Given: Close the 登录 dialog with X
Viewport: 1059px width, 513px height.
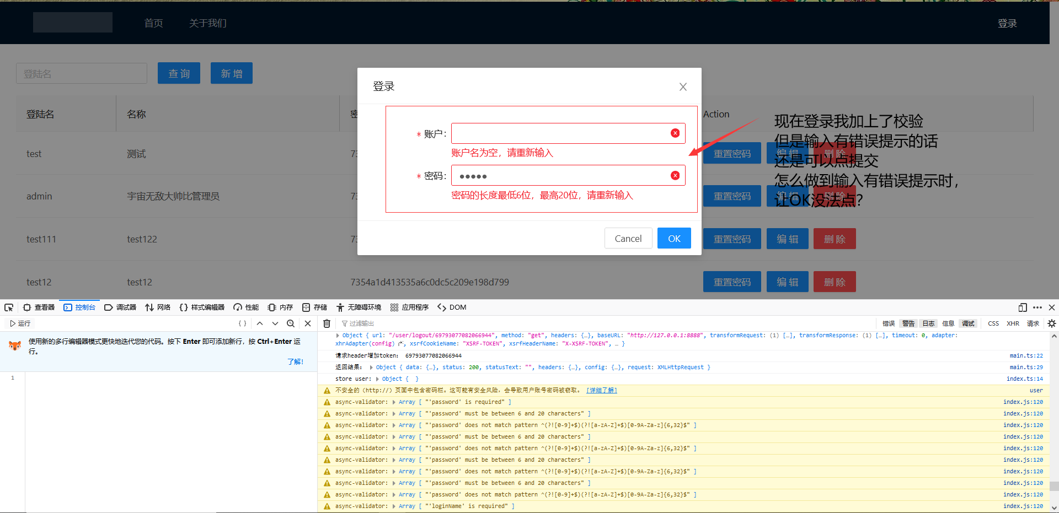Looking at the screenshot, I should tap(683, 87).
